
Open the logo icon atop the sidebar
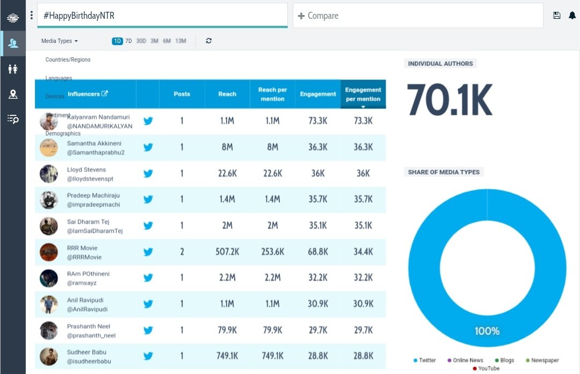pos(13,17)
